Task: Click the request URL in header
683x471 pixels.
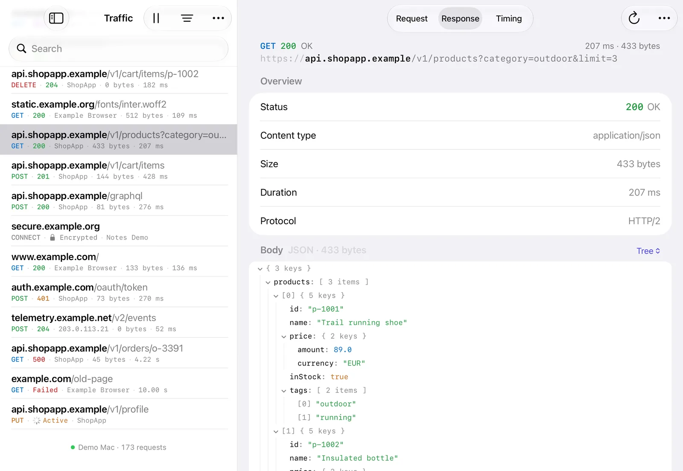Action: [x=439, y=59]
